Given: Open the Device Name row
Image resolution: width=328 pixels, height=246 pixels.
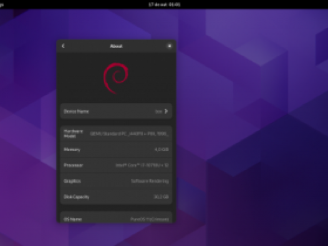Looking at the screenshot, I should click(x=116, y=111).
